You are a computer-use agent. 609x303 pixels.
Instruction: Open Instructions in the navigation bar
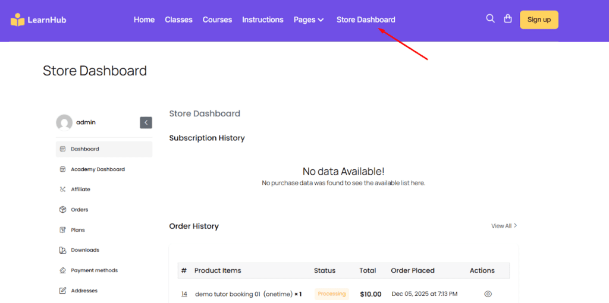pyautogui.click(x=263, y=20)
